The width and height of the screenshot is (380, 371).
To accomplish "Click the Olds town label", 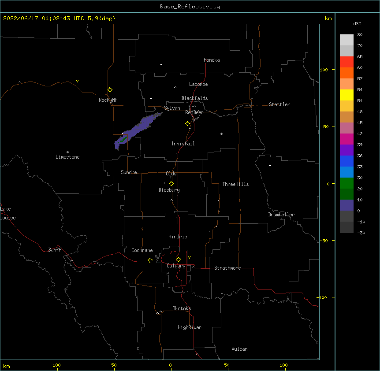I will tap(171, 174).
